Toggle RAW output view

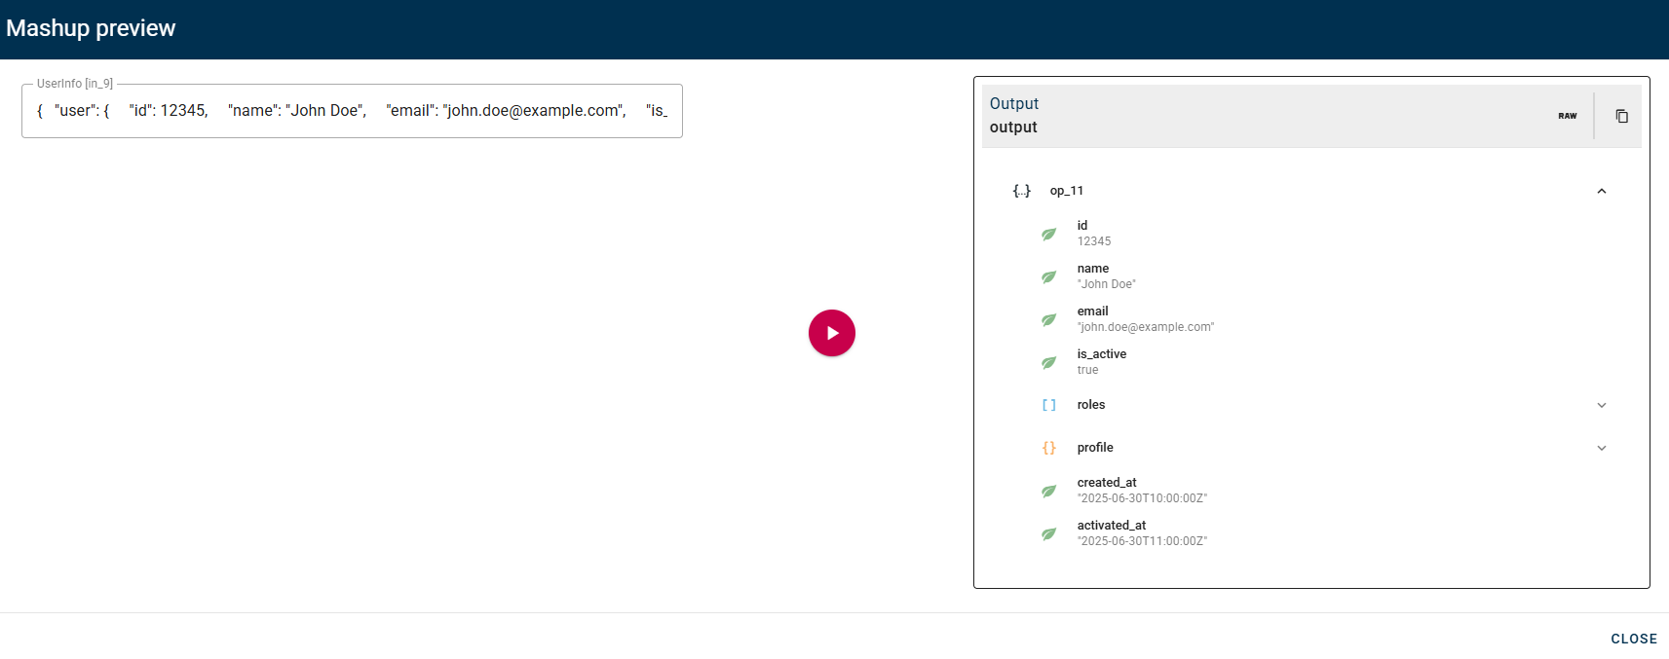click(1567, 116)
